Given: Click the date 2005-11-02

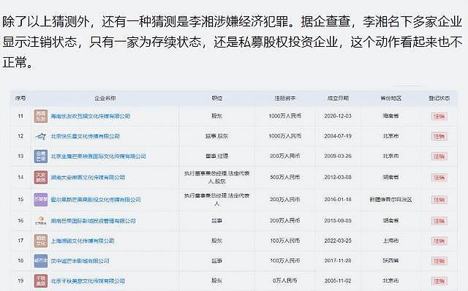Looking at the screenshot, I should pos(338,281).
